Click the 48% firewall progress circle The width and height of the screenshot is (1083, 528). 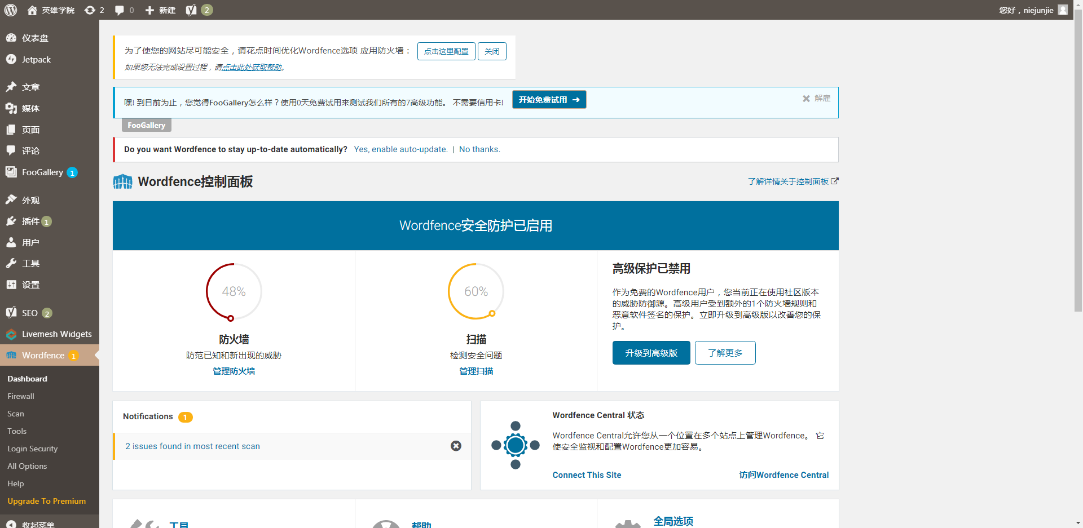click(234, 291)
